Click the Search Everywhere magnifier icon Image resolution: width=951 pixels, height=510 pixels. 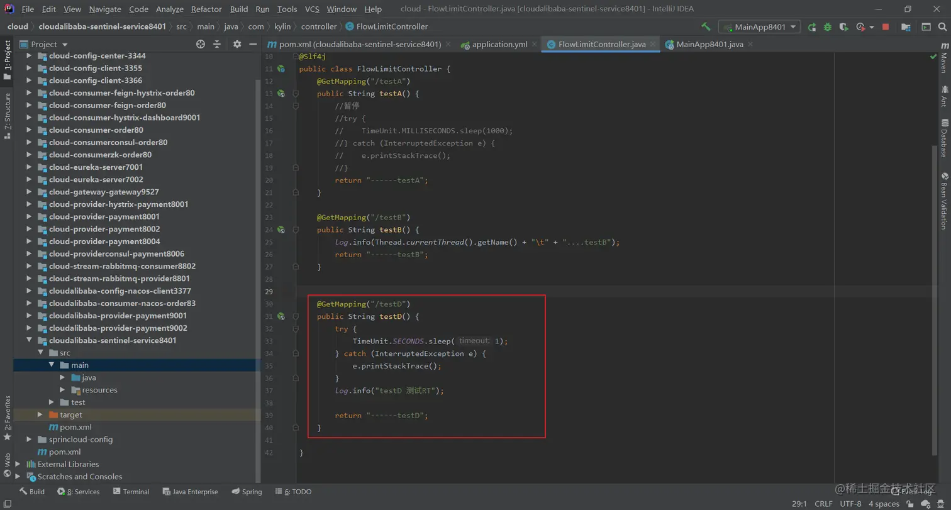click(942, 27)
